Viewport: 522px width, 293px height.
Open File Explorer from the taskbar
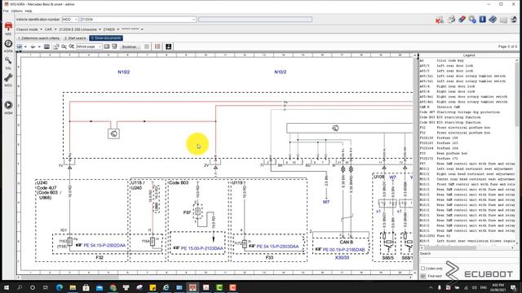73,287
